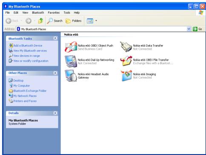Collapse the Details panel

55,113
